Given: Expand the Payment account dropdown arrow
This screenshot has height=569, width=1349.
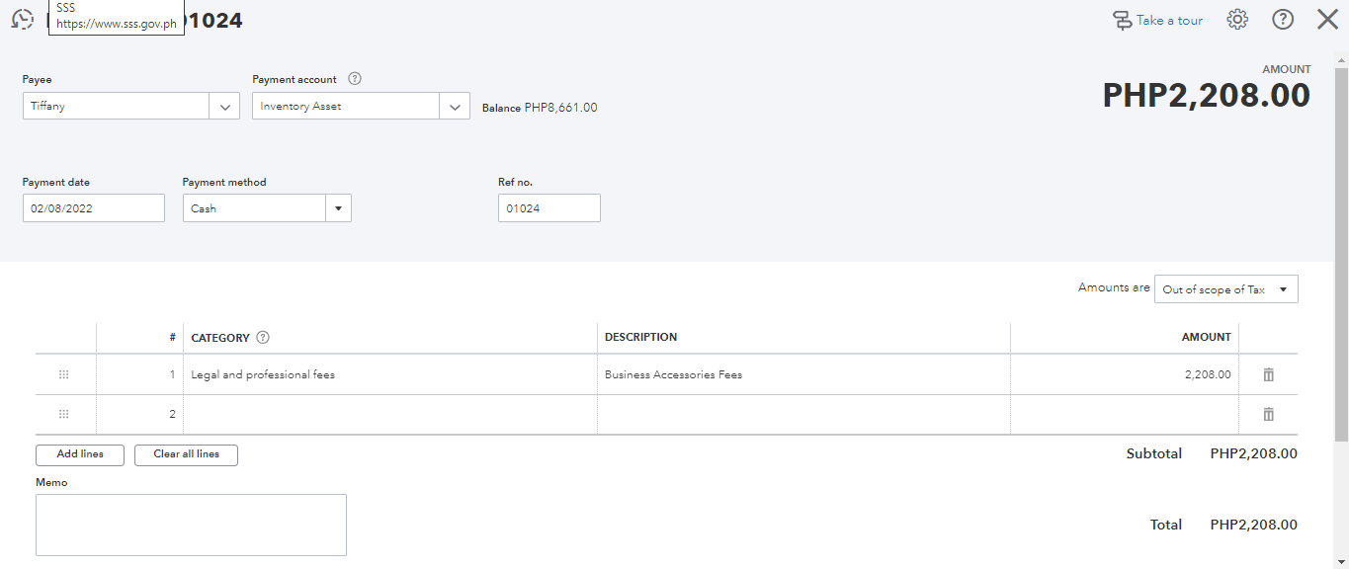Looking at the screenshot, I should coord(455,106).
